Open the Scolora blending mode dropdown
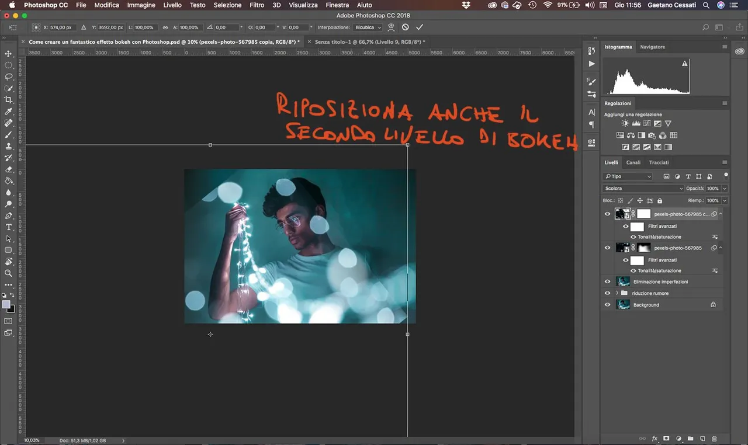This screenshot has width=748, height=445. pyautogui.click(x=643, y=189)
